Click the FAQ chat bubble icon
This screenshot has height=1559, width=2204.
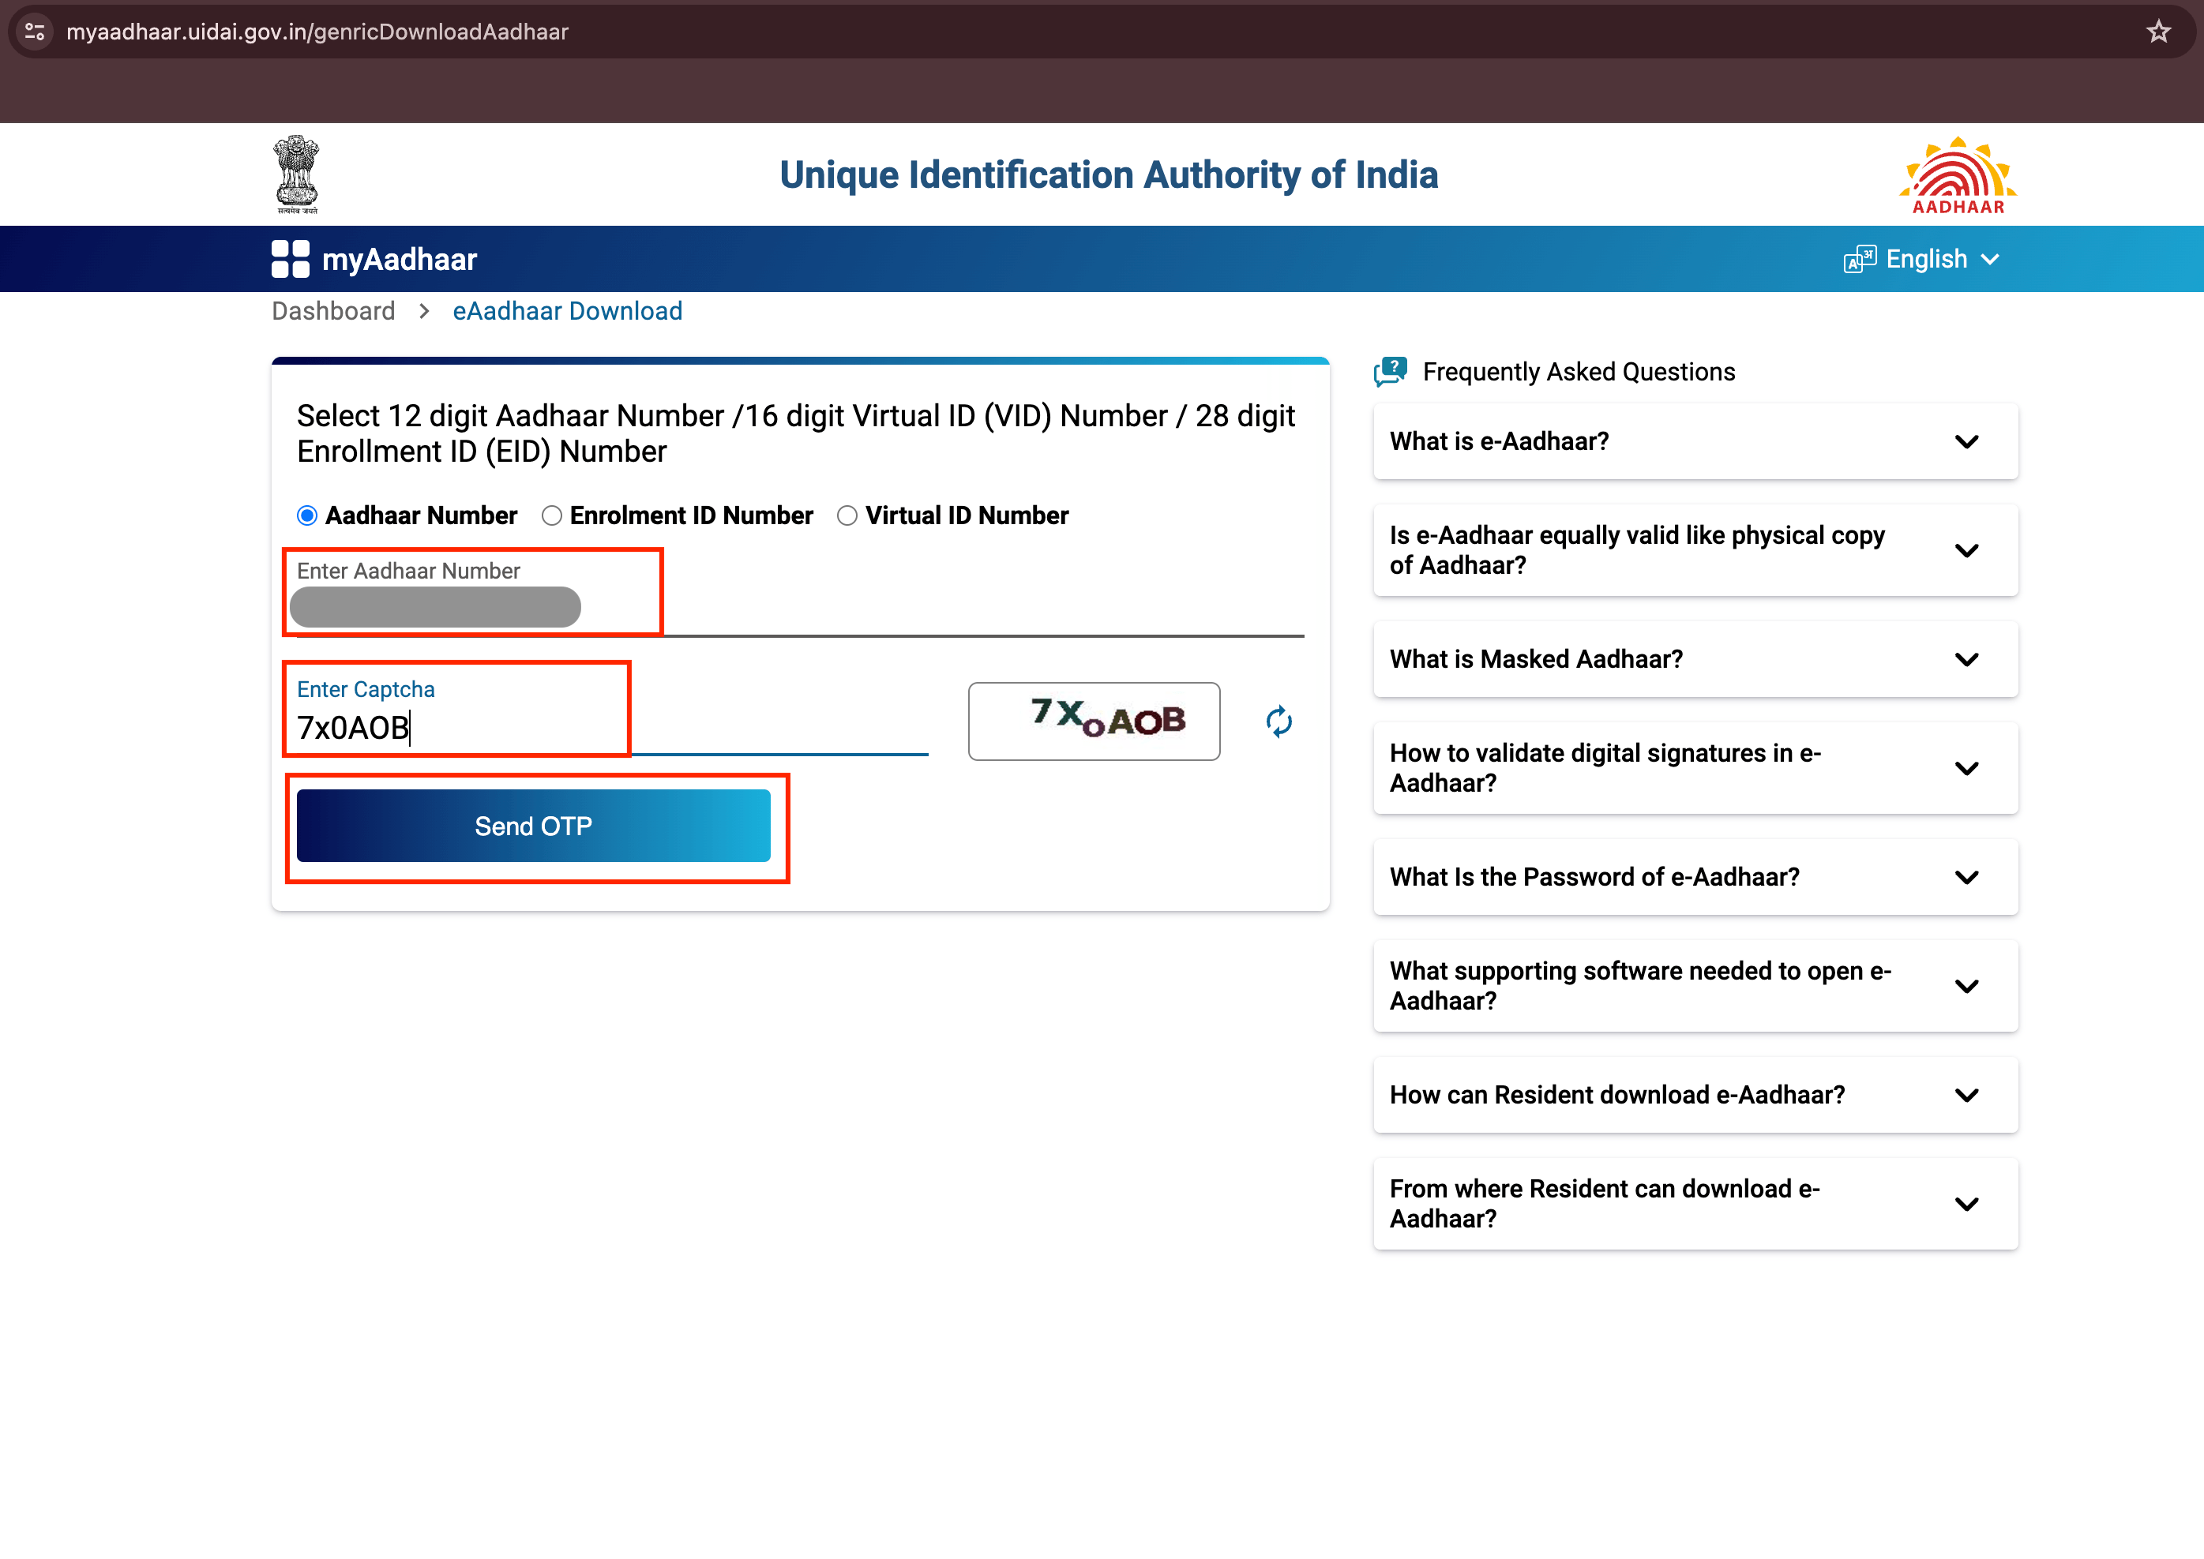pos(1390,372)
